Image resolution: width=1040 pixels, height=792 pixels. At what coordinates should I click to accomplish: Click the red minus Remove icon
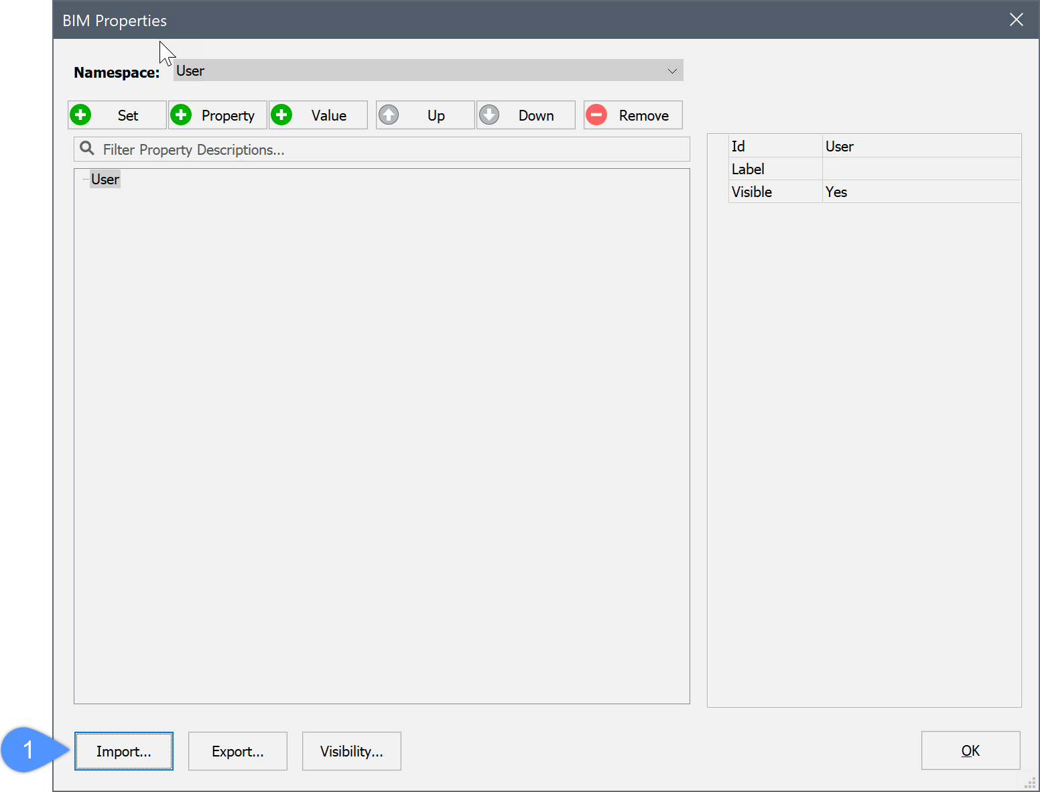point(596,115)
